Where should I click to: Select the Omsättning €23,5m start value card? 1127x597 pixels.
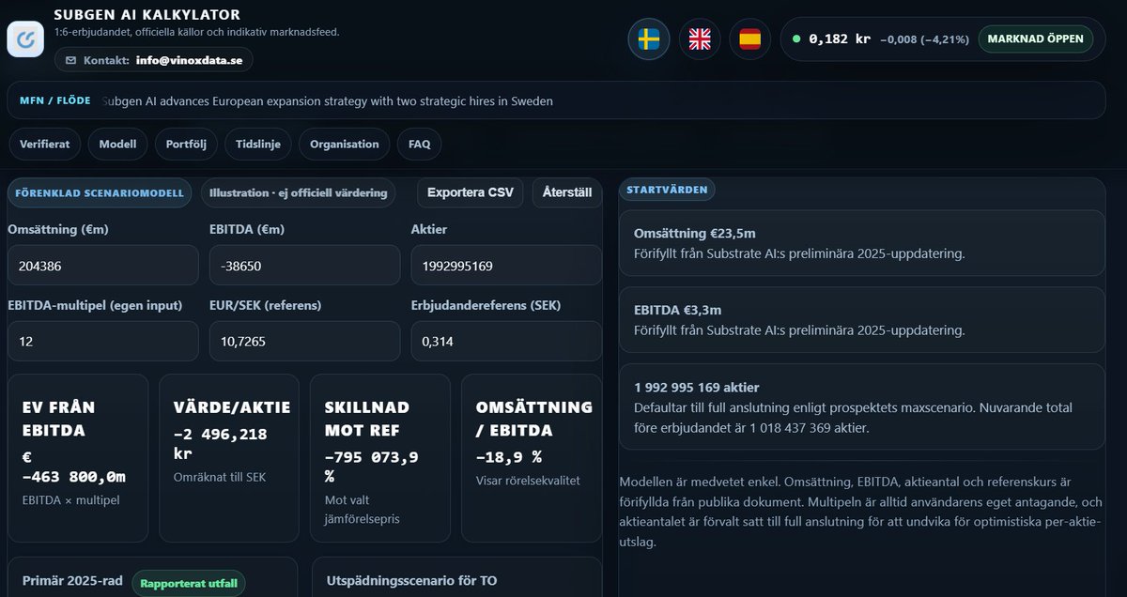(861, 243)
